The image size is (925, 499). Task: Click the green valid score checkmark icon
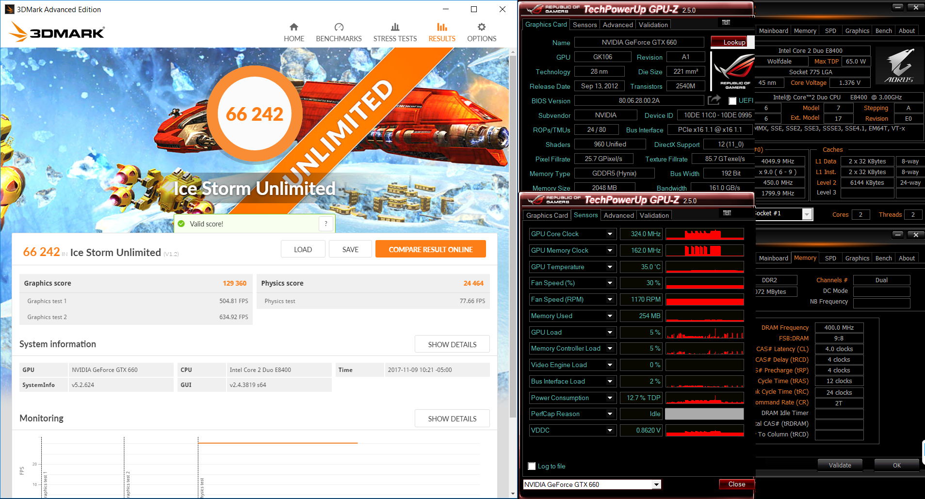[x=181, y=224]
